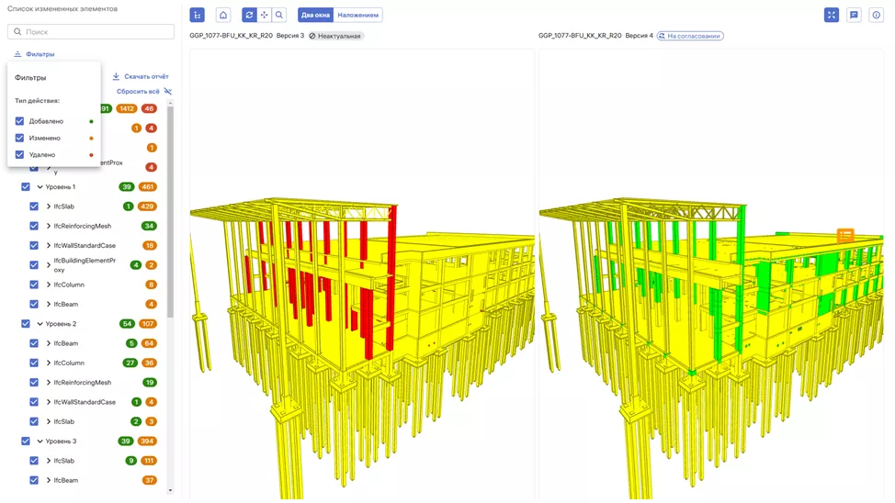The width and height of the screenshot is (895, 503).
Task: Expand the IfcReinforcingMesh node under Уровень 1
Action: (x=49, y=226)
